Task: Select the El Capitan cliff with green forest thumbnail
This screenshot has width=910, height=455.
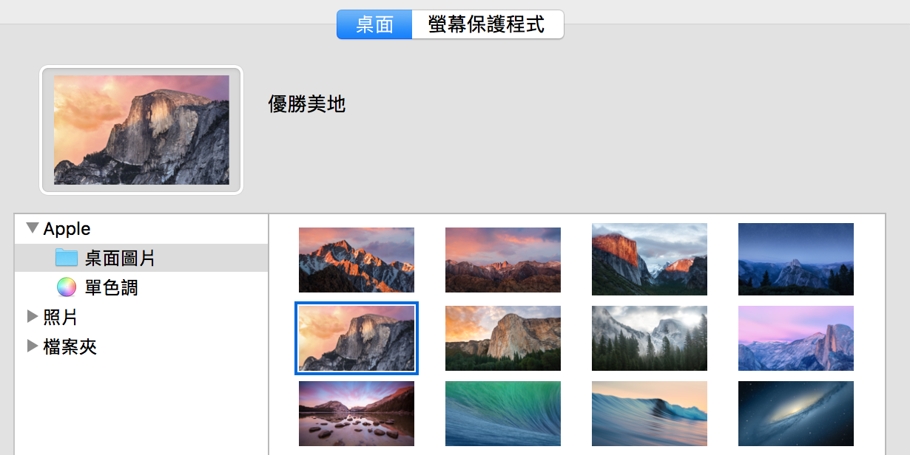Action: pyautogui.click(x=503, y=338)
